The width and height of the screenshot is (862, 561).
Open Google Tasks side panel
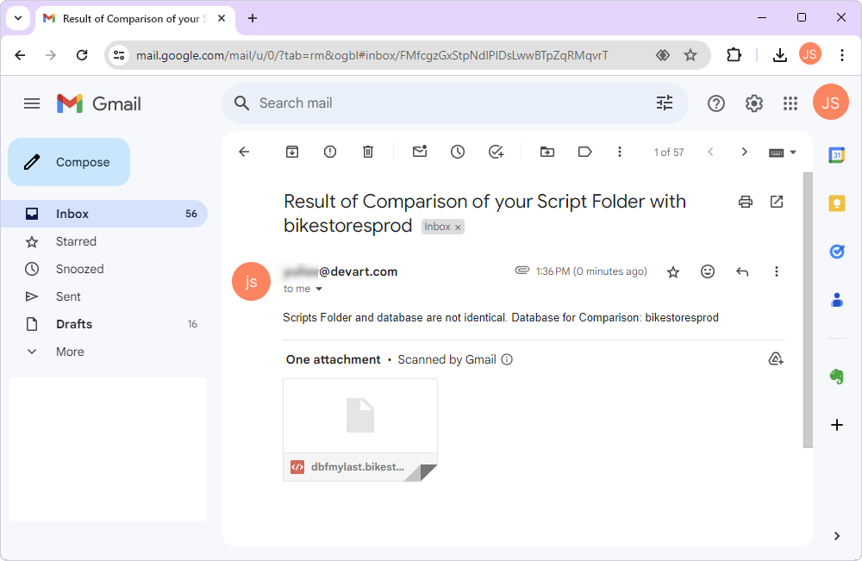pyautogui.click(x=837, y=252)
